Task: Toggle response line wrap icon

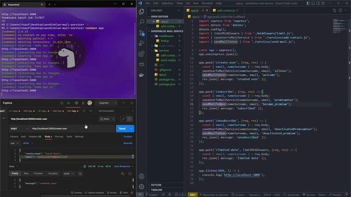Action: click(80, 173)
